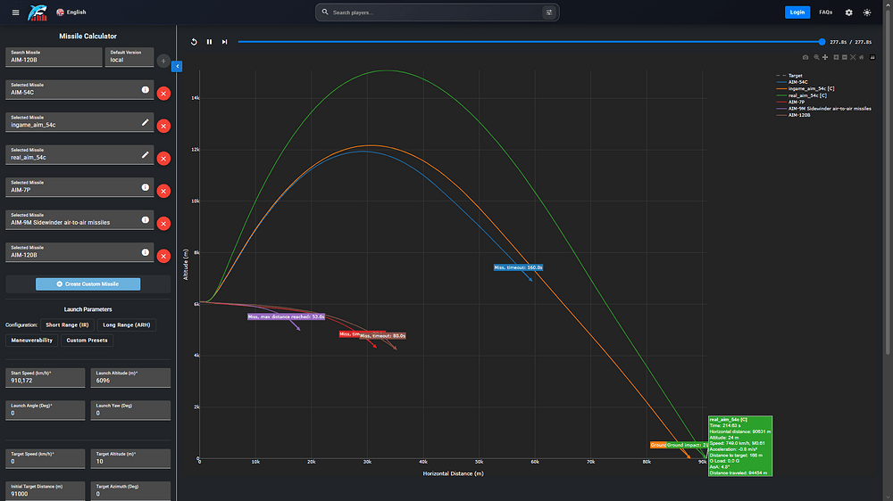Image resolution: width=893 pixels, height=501 pixels.
Task: Toggle AIM-120B trace in legend
Action: tap(793, 115)
